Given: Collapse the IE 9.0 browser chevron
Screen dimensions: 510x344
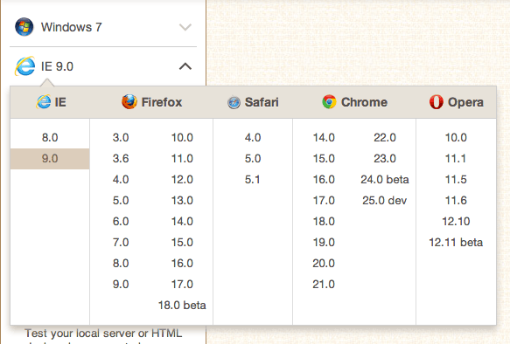Looking at the screenshot, I should [185, 66].
